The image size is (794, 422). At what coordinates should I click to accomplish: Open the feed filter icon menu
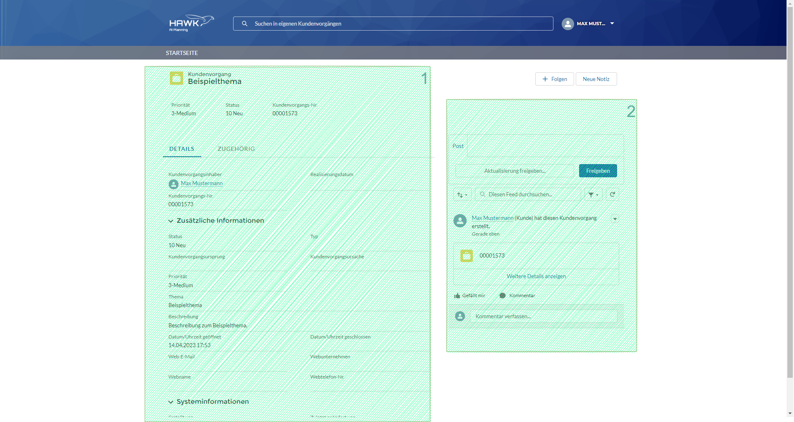click(593, 195)
